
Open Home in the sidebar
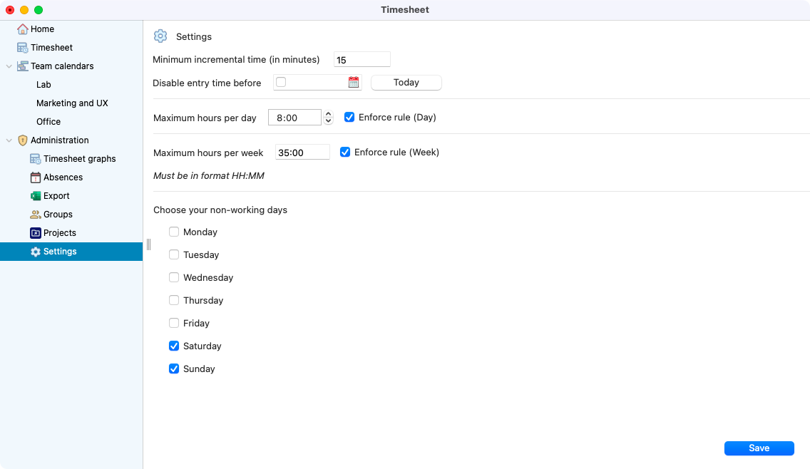point(42,29)
